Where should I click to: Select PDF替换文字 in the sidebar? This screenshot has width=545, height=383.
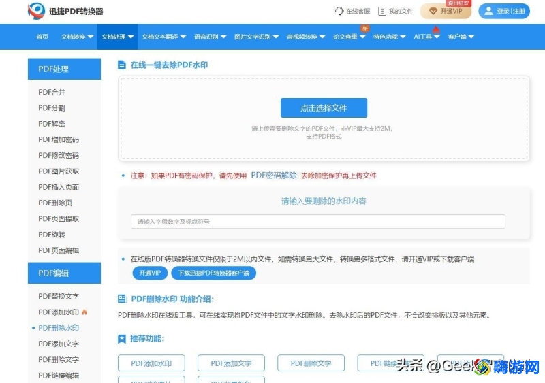click(x=59, y=296)
